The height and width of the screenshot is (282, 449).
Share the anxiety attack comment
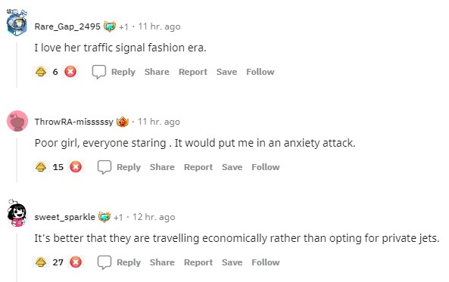tap(162, 167)
